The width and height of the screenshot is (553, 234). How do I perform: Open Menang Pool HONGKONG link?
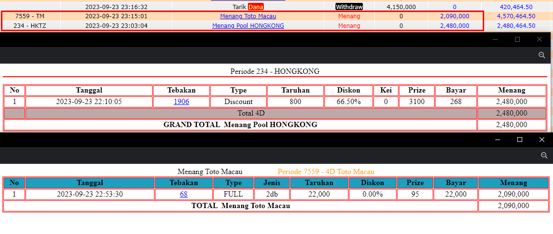point(248,25)
